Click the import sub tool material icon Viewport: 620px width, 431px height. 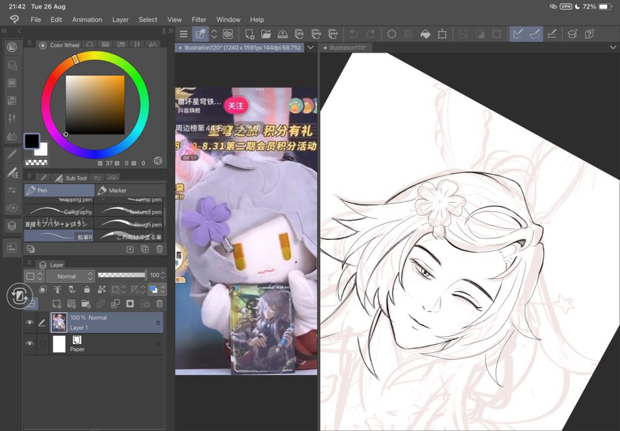tap(130, 249)
